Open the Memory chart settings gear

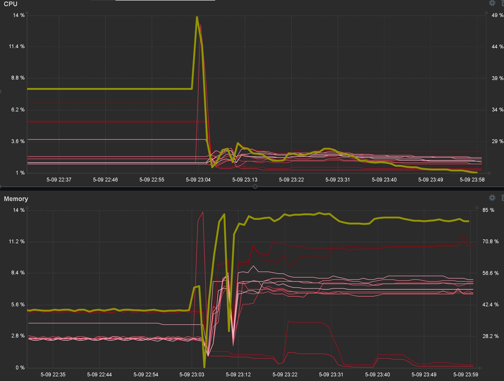(492, 198)
